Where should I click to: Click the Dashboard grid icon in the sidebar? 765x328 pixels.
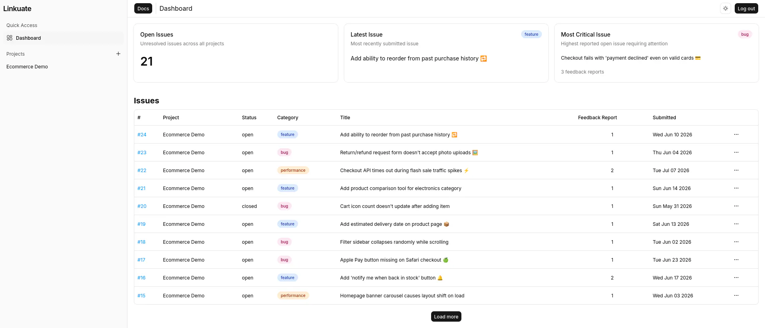[x=10, y=38]
